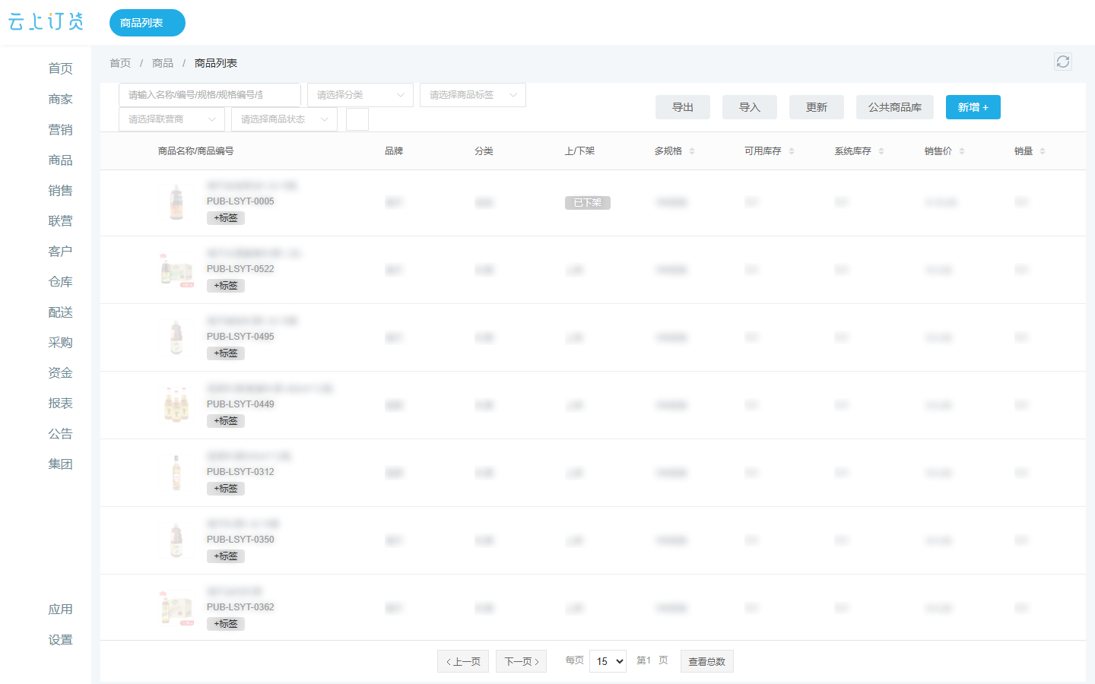
Task: Click the 上/下架 column header
Action: [579, 151]
